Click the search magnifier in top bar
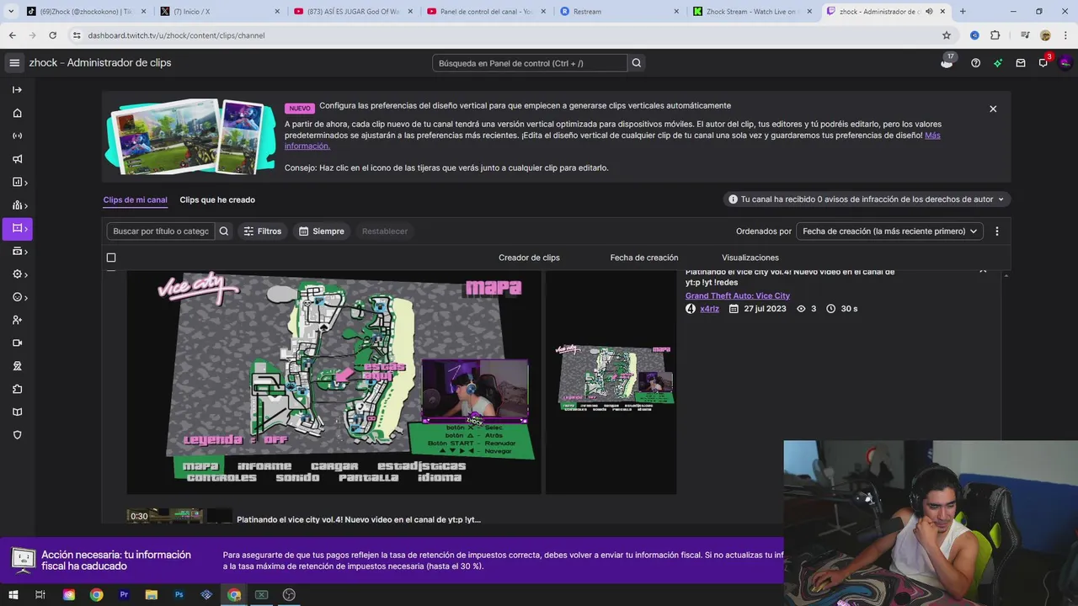Image resolution: width=1078 pixels, height=606 pixels. tap(637, 63)
